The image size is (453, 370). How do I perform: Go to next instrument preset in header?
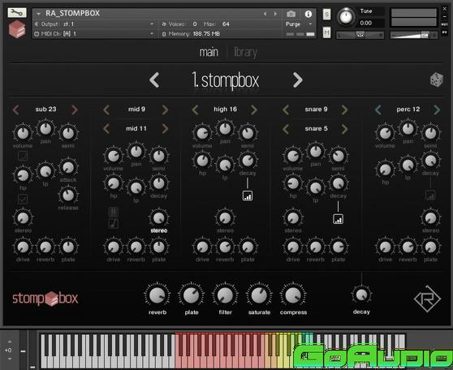[275, 14]
